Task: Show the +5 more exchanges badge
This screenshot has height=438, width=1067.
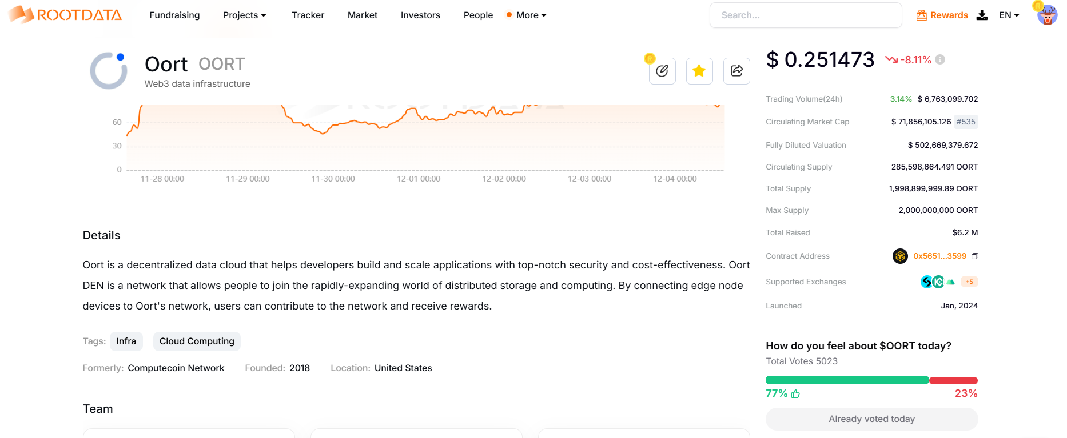Action: point(969,282)
